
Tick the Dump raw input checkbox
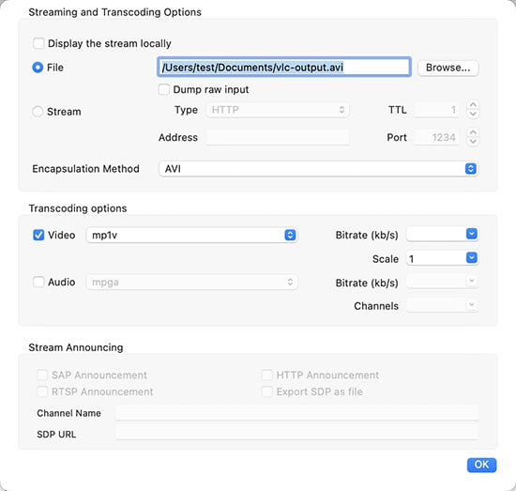[164, 89]
